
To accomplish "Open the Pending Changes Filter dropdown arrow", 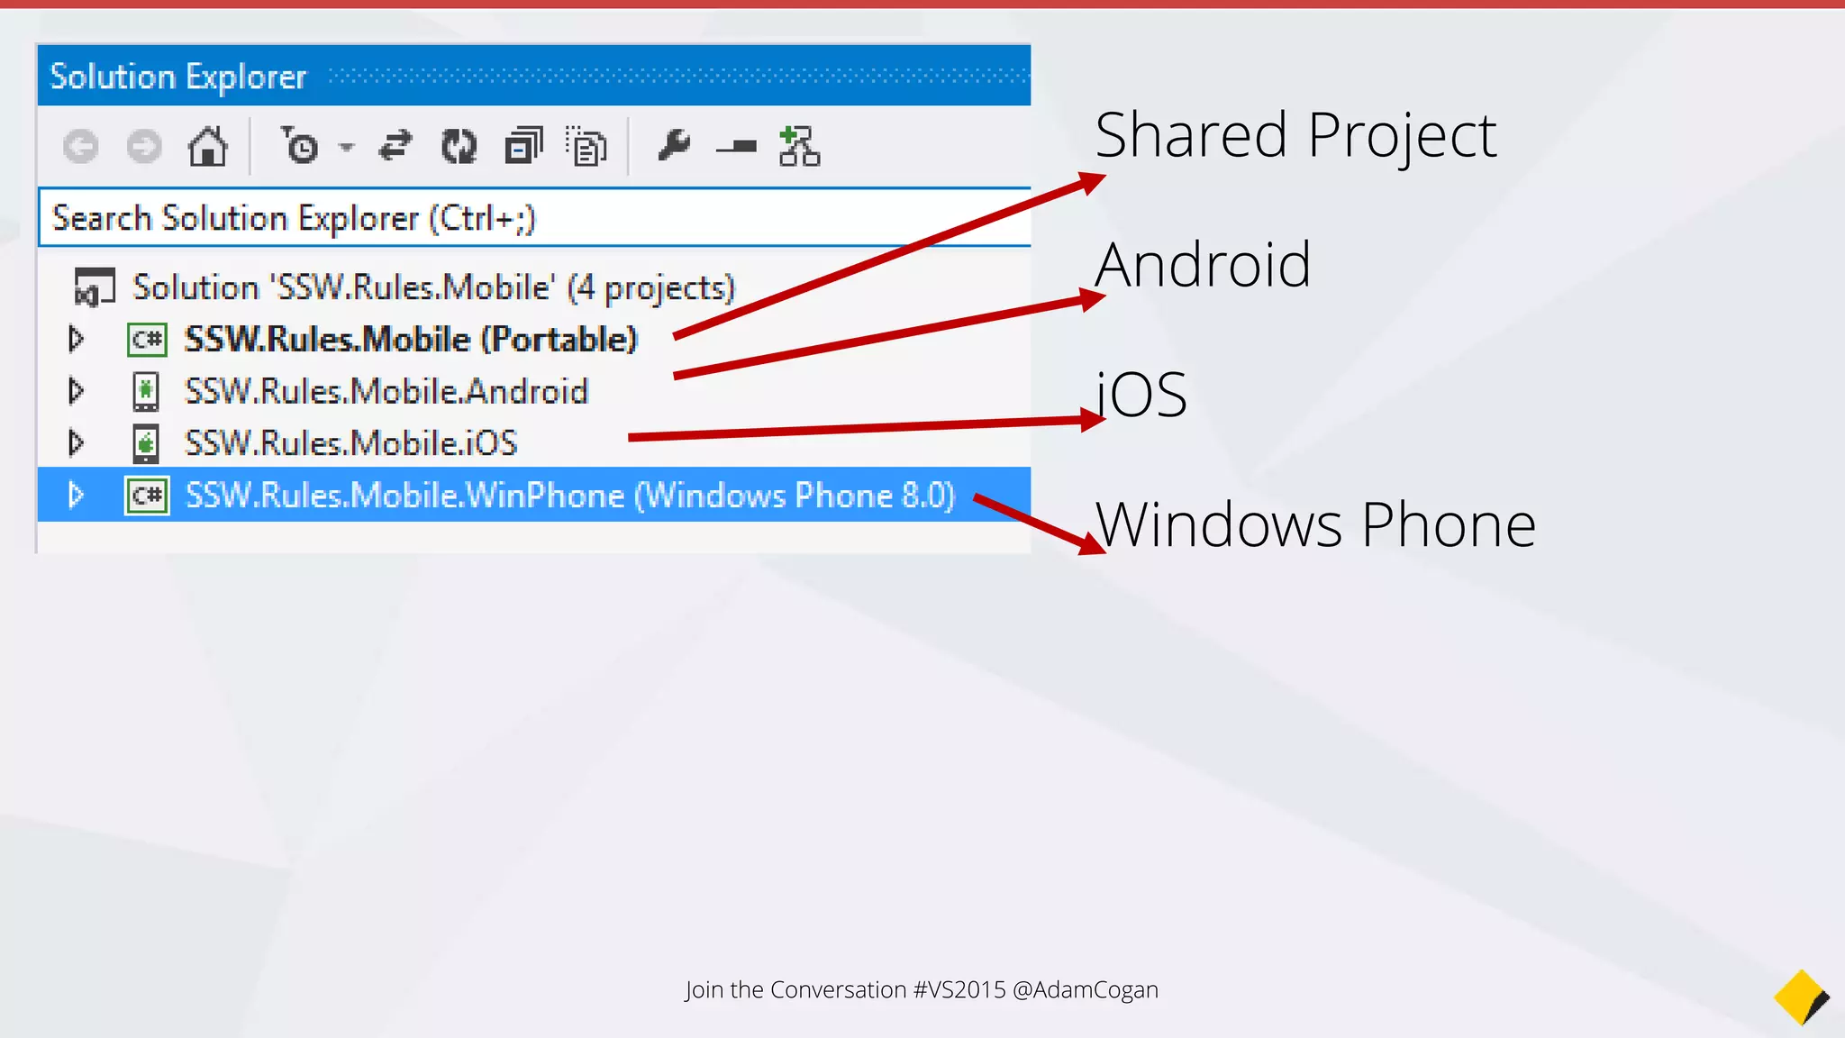I will [x=347, y=147].
